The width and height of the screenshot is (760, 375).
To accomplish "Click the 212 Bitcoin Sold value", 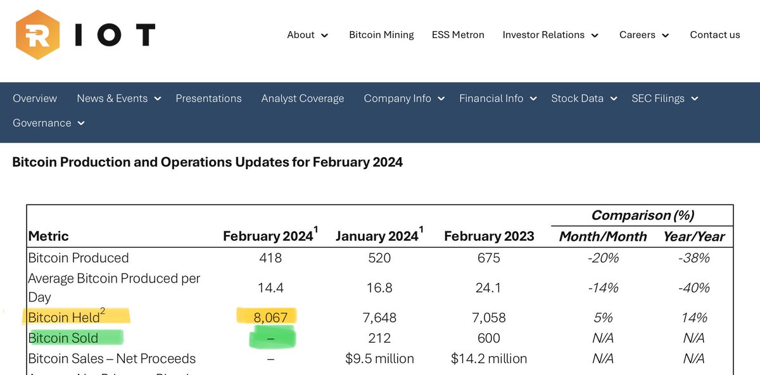I will click(x=379, y=338).
